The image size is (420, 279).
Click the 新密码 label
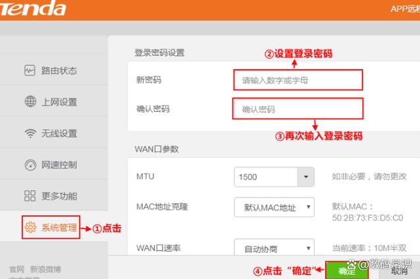[149, 80]
